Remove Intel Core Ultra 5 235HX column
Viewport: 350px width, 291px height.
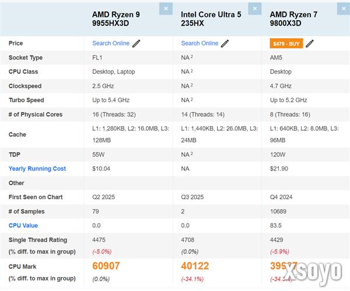255,9
